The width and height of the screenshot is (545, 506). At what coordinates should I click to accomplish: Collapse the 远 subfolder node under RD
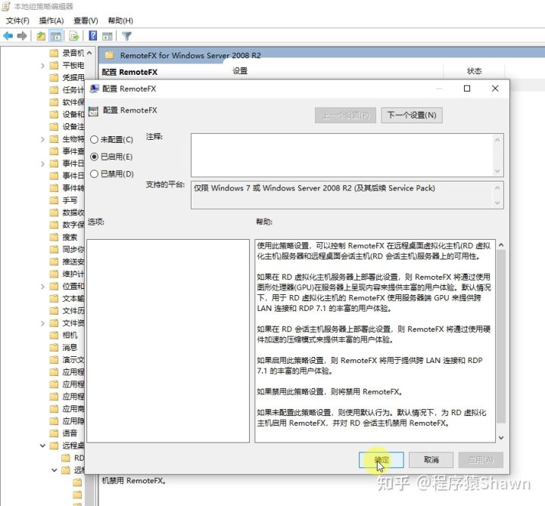tap(54, 470)
